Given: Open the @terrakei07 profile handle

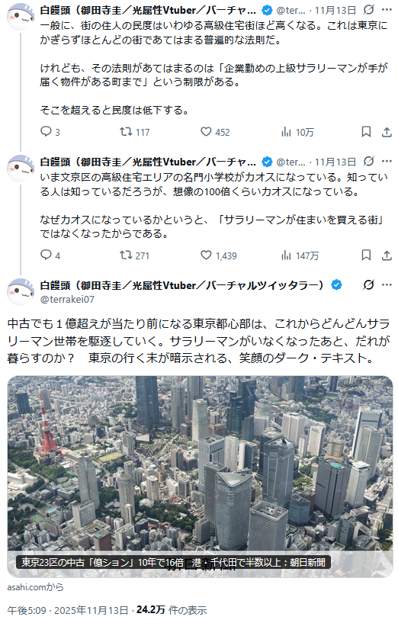Looking at the screenshot, I should click(x=67, y=300).
